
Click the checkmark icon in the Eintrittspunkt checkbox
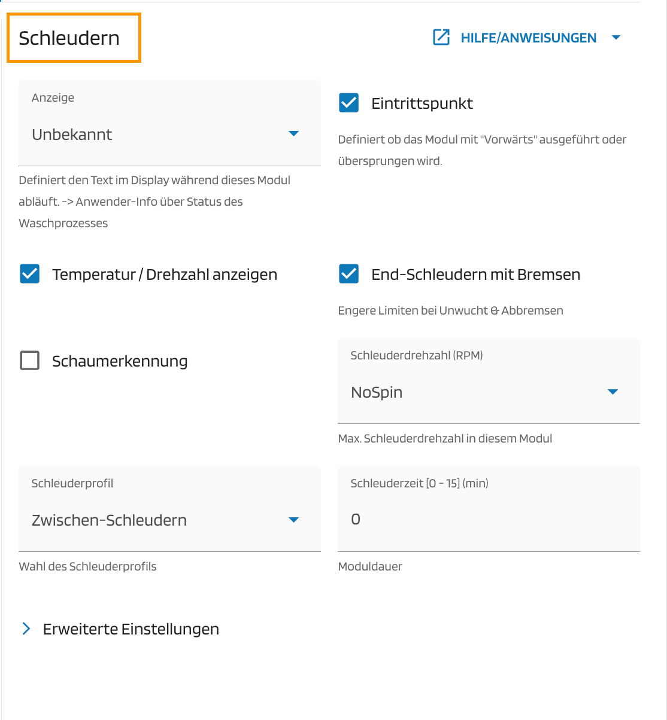point(348,103)
